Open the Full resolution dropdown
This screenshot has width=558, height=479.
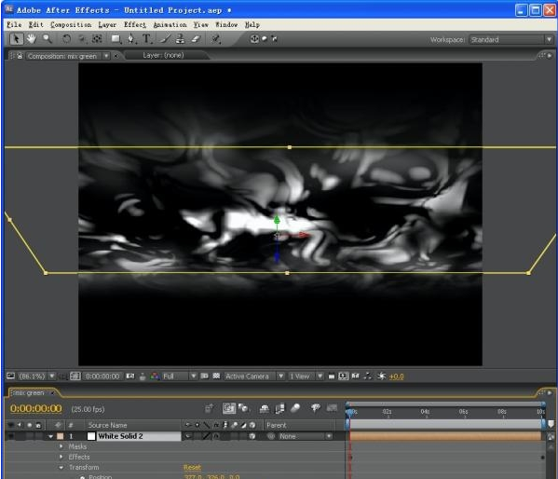[180, 376]
